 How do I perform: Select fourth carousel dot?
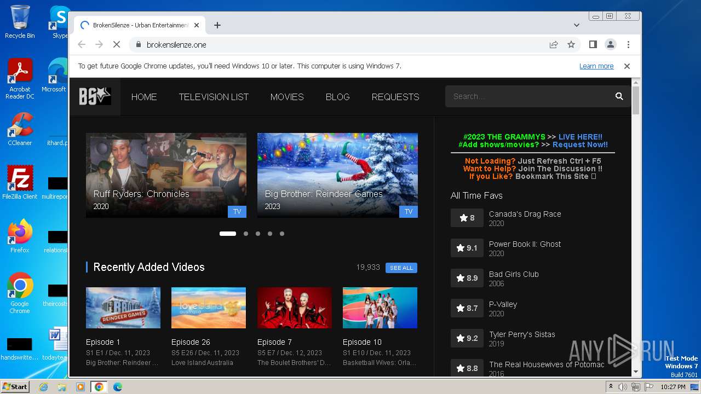pos(270,234)
